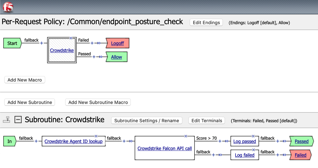This screenshot has width=318, height=168.
Task: Open Crowdstrike Falcon API call properties
Action: click(165, 148)
